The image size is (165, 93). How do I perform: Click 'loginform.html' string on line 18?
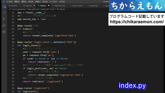[64, 36]
